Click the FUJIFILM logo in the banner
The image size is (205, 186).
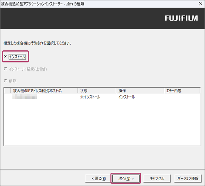click(181, 18)
